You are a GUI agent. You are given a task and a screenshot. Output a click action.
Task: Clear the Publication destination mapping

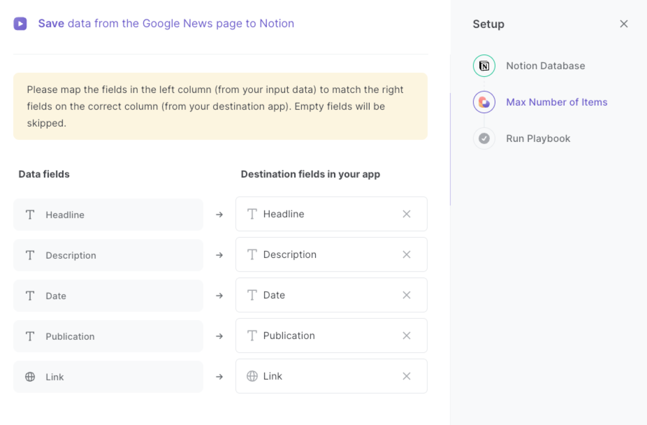(407, 336)
